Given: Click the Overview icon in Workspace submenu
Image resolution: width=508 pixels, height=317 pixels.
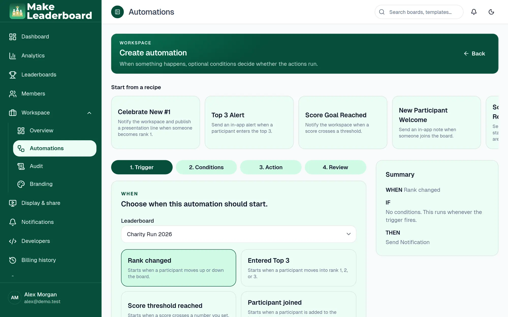Looking at the screenshot, I should 21,131.
